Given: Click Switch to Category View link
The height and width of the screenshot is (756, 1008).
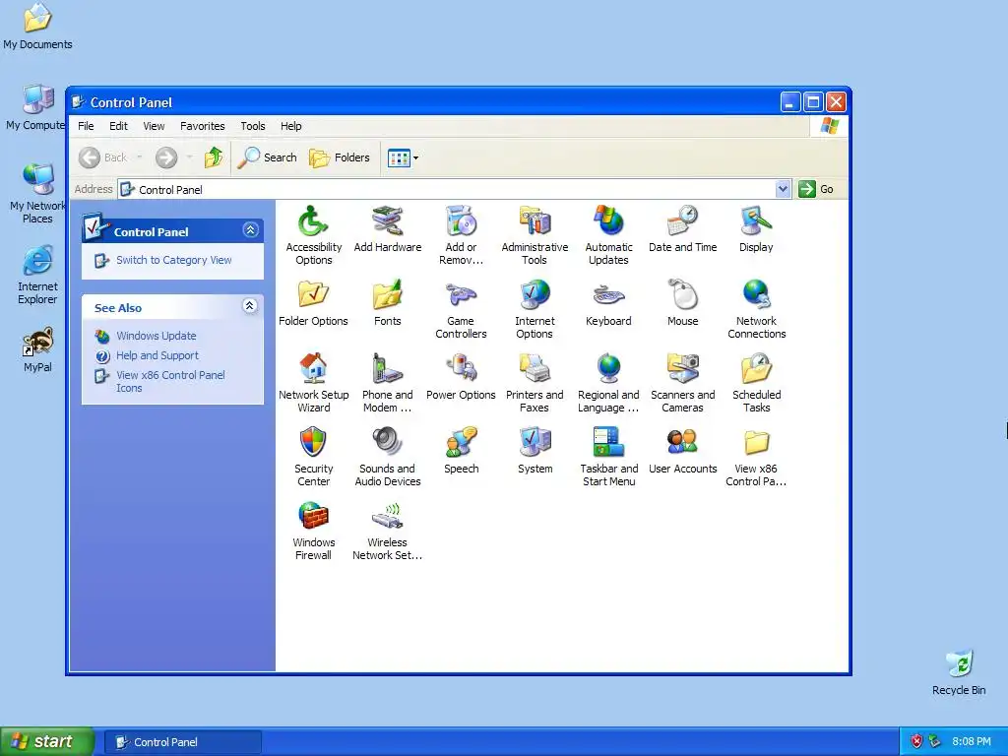Looking at the screenshot, I should pos(173,260).
